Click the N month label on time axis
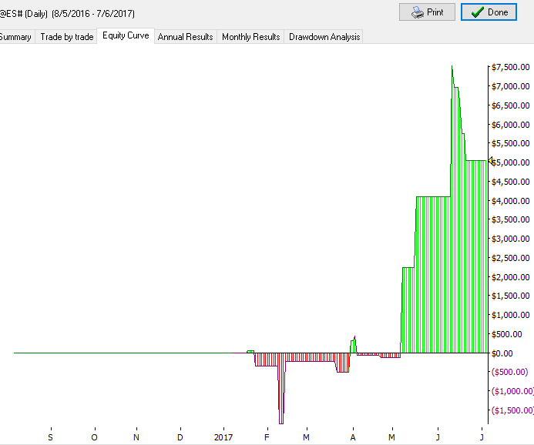The width and height of the screenshot is (534, 445). [136, 437]
